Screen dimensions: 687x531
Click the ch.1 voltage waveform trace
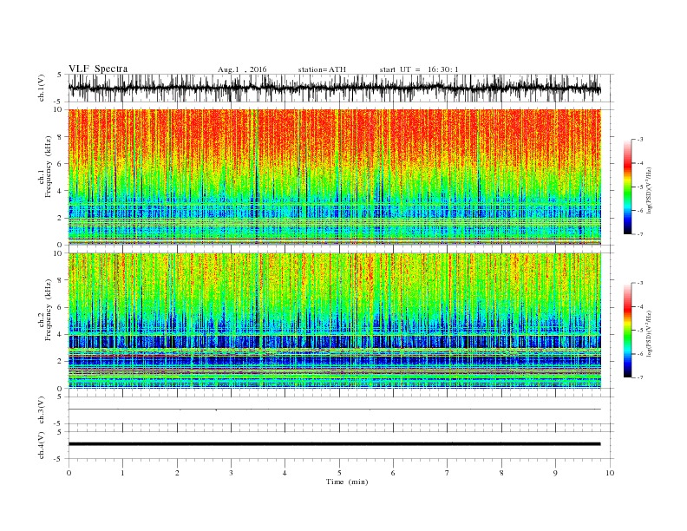(334, 88)
